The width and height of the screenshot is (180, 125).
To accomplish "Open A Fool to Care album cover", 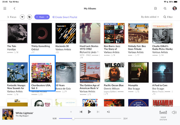I will (x=162, y=72).
